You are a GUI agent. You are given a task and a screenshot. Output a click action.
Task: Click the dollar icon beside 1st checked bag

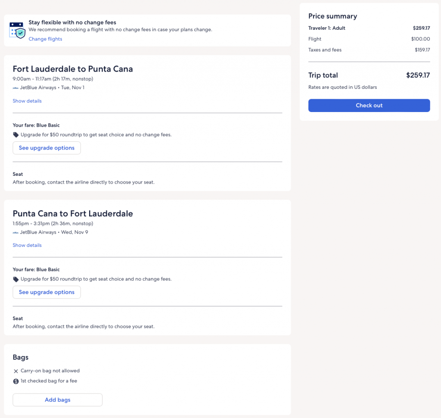click(16, 381)
